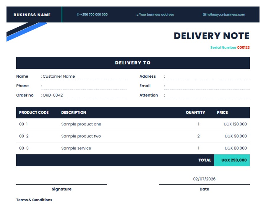Select 'Your business address' text
The image size is (266, 208).
[156, 15]
